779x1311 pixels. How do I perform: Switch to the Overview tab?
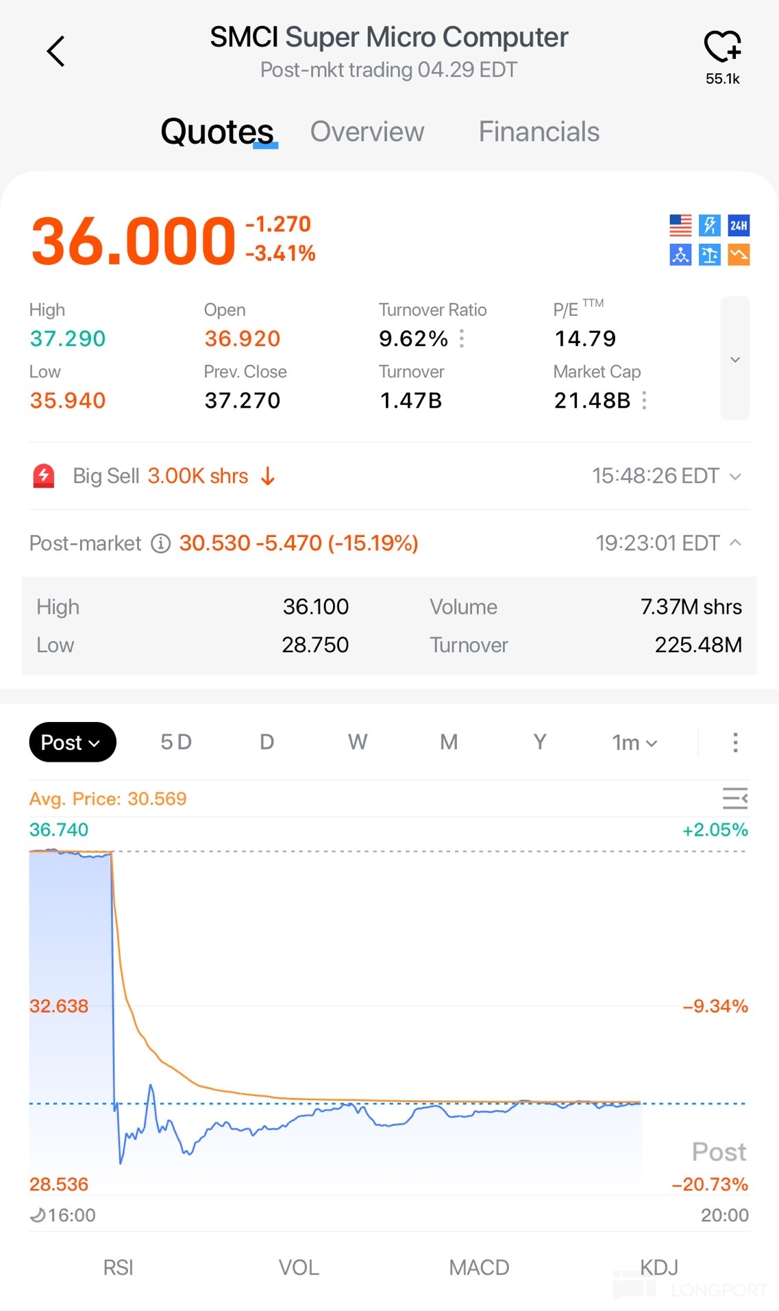[x=367, y=132]
